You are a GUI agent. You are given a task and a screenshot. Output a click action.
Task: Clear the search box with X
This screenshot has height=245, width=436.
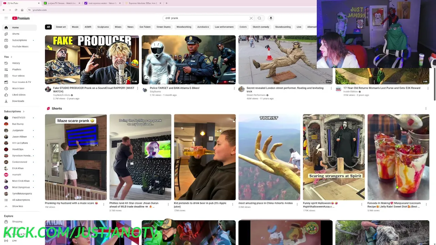tap(251, 18)
